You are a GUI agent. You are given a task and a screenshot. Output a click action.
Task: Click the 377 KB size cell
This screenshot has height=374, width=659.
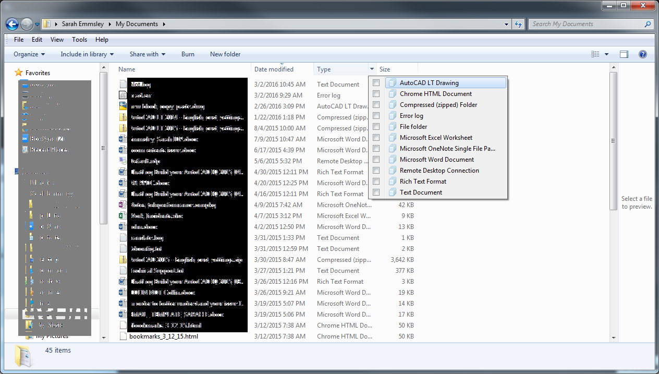[405, 271]
